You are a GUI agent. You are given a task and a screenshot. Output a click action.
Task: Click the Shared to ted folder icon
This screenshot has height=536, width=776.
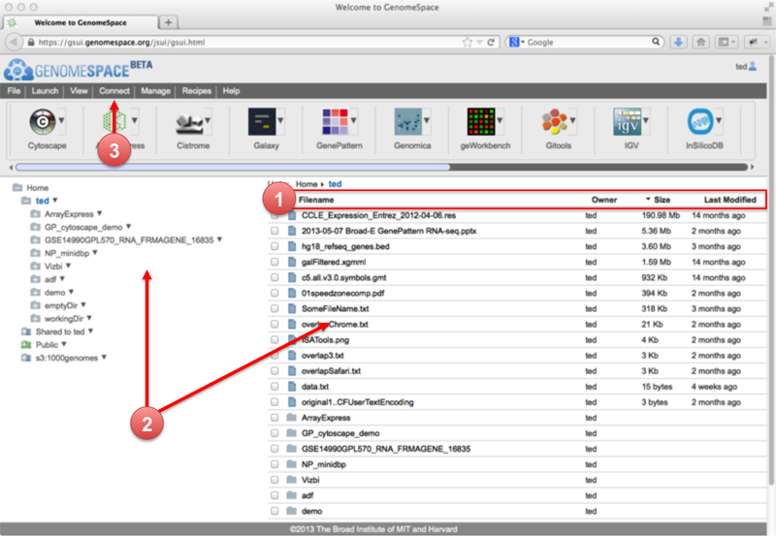26,331
